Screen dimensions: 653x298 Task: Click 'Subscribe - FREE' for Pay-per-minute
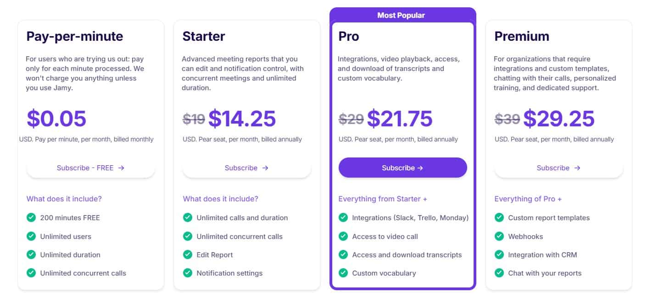tap(90, 168)
